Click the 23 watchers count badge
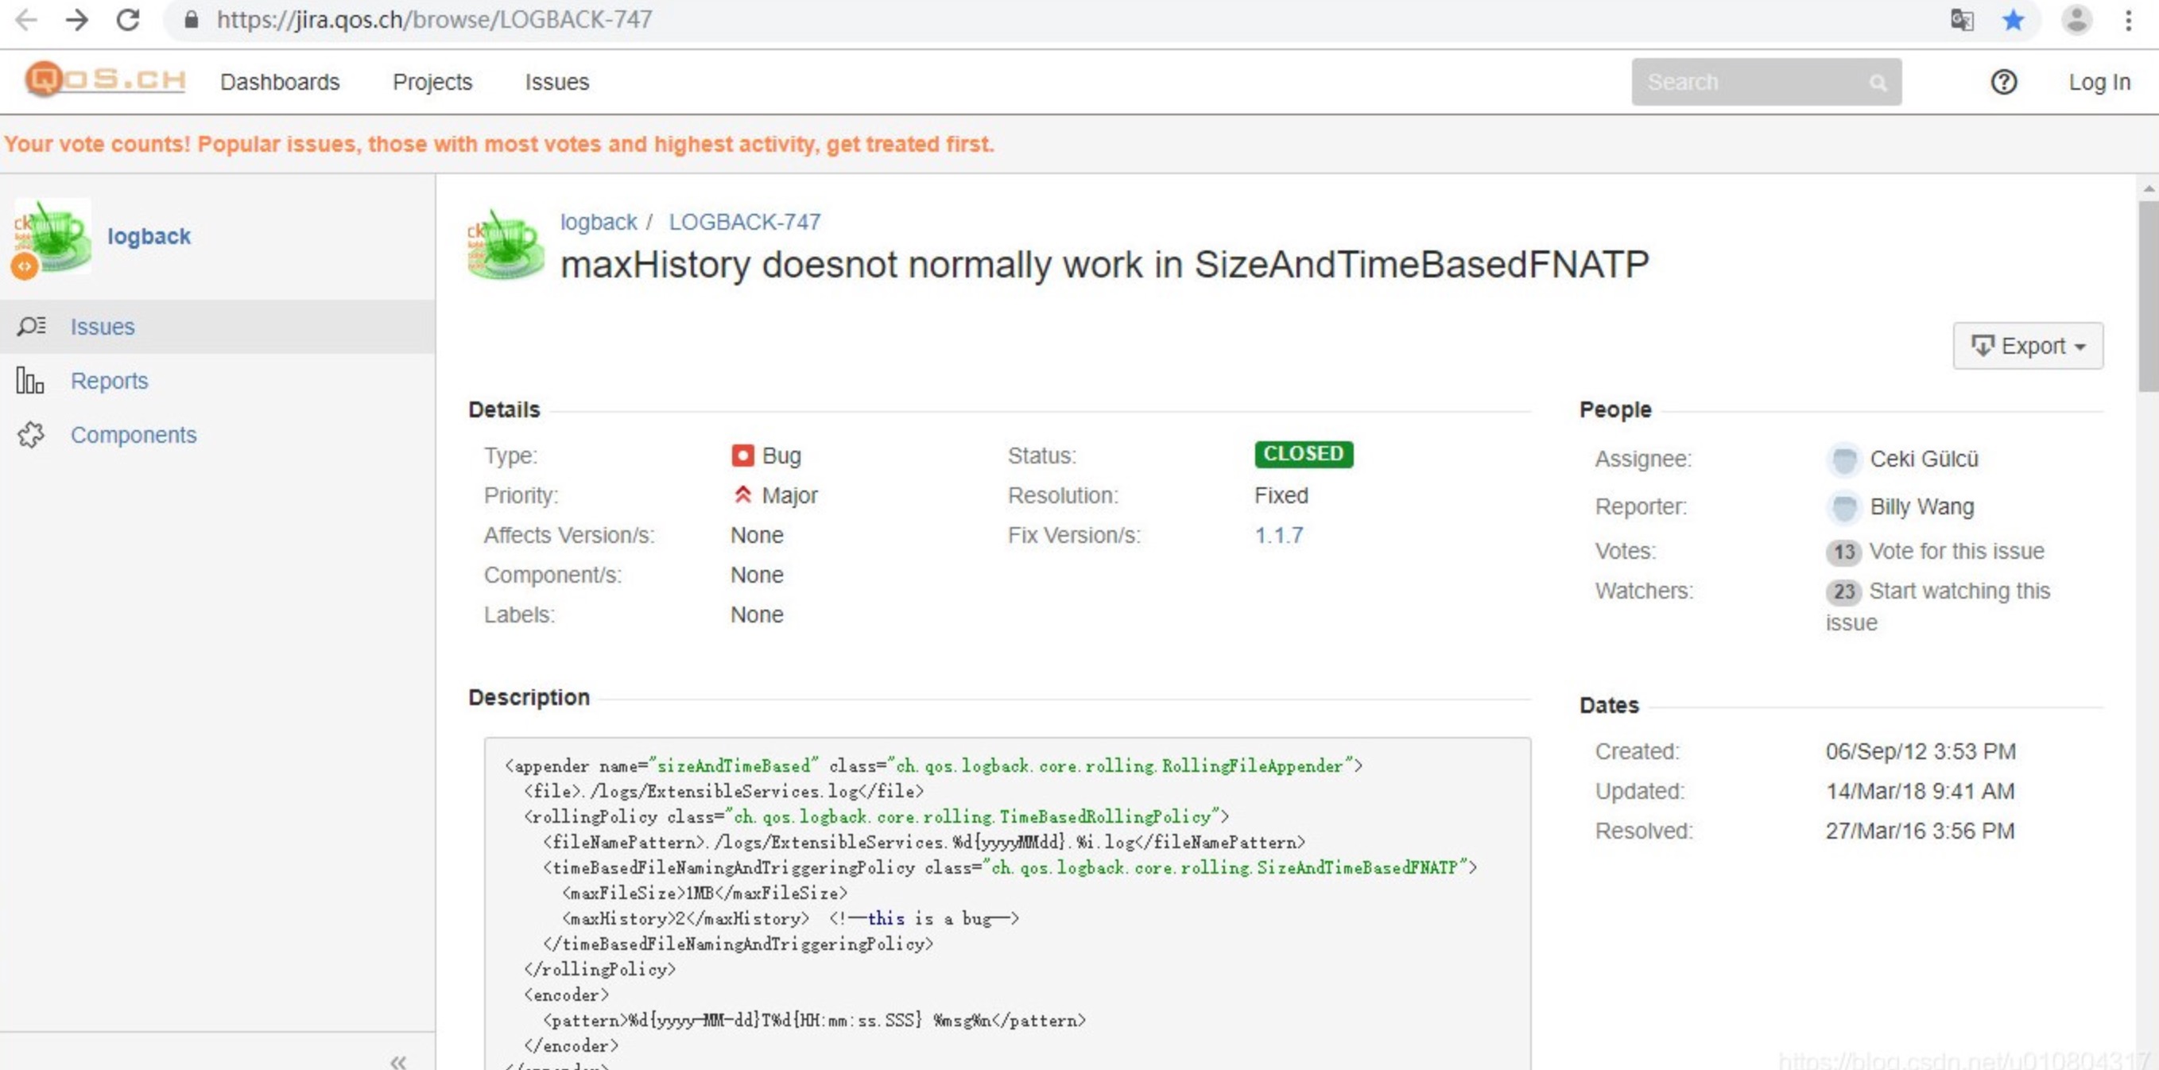2159x1070 pixels. (1843, 591)
